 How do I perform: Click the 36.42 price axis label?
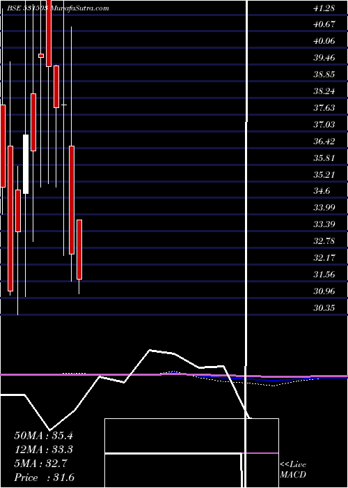coord(324,142)
